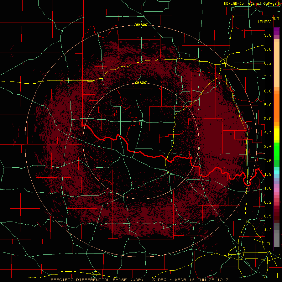Click the "12:21" timestamp text
Image resolution: width=282 pixels, height=282 pixels.
coord(224,280)
